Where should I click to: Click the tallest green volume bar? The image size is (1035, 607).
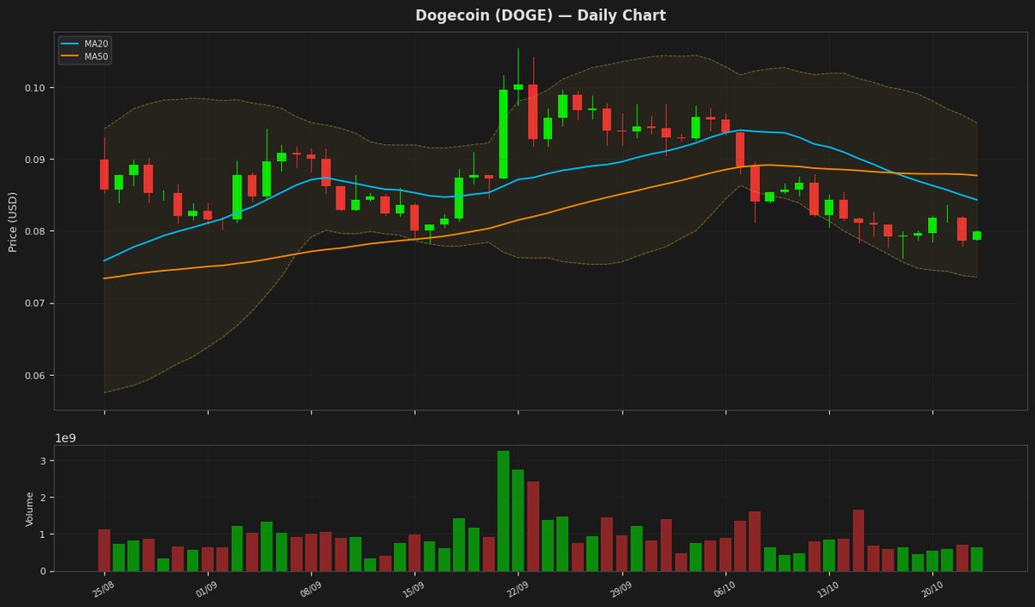click(x=504, y=510)
